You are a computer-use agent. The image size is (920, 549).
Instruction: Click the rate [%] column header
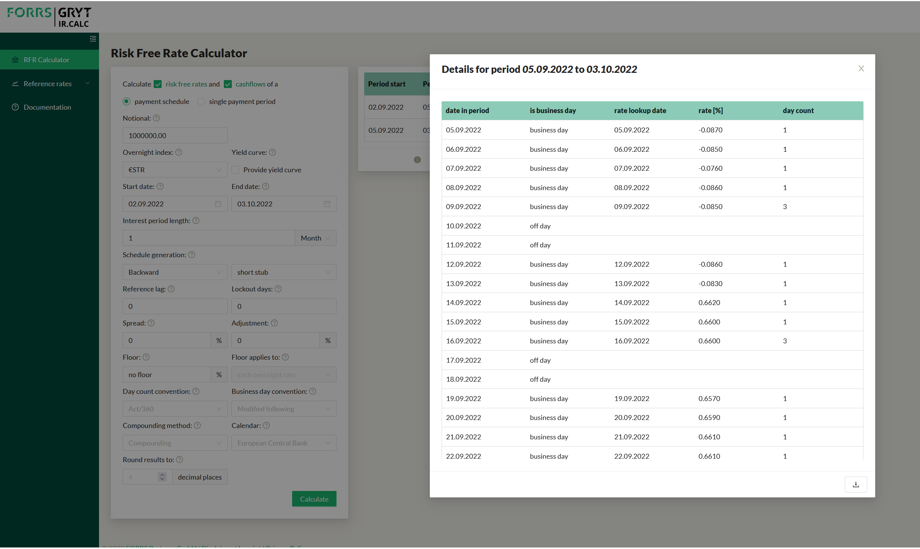[711, 110]
